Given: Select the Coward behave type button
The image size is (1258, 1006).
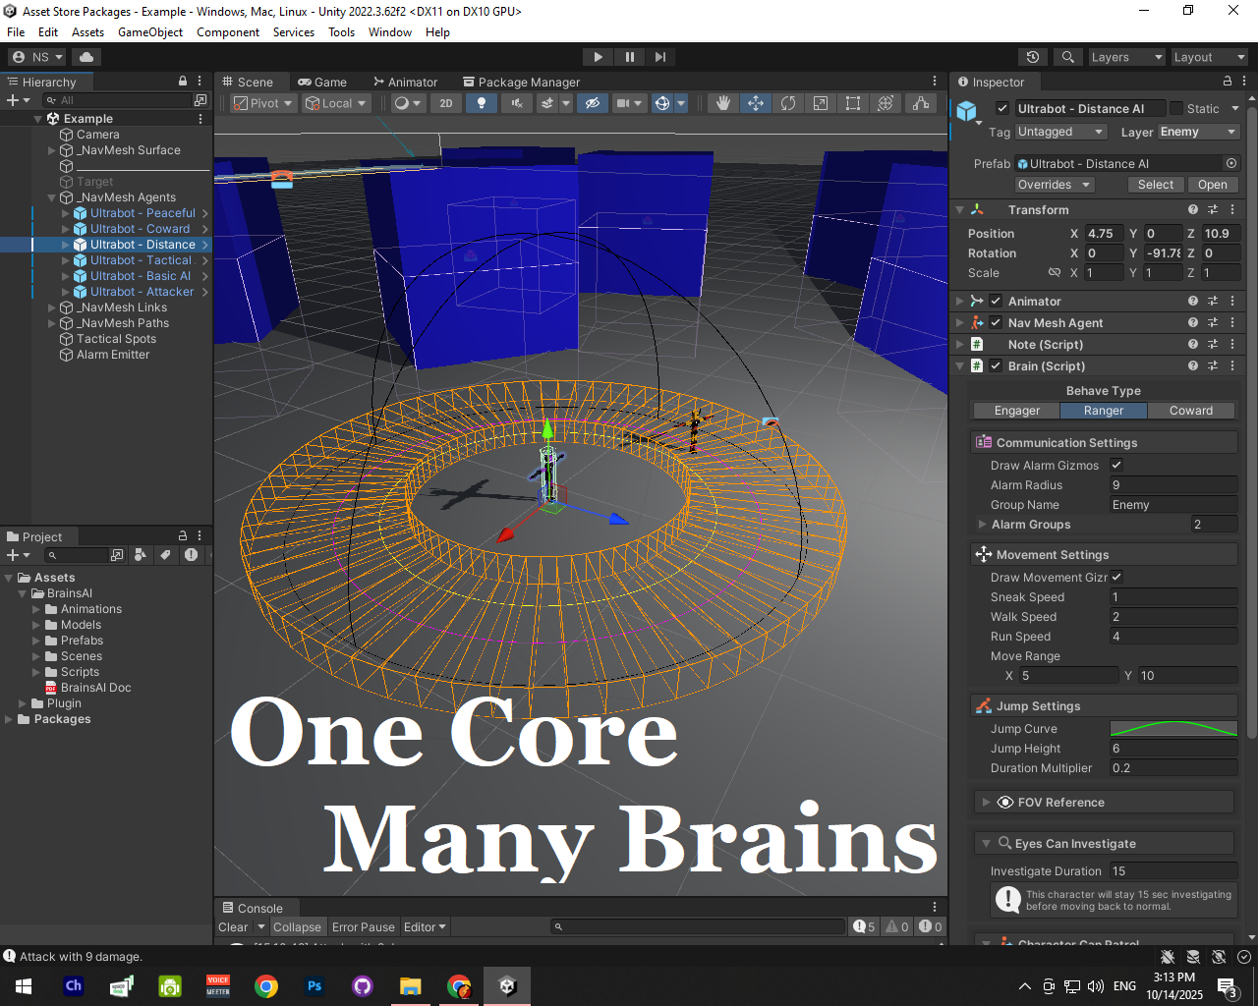Looking at the screenshot, I should pyautogui.click(x=1190, y=411).
